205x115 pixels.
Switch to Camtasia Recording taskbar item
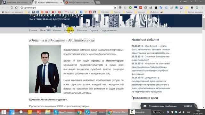click(x=139, y=112)
